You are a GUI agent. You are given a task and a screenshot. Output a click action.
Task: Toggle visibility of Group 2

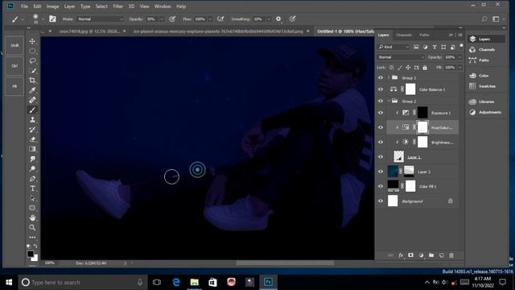pos(381,101)
